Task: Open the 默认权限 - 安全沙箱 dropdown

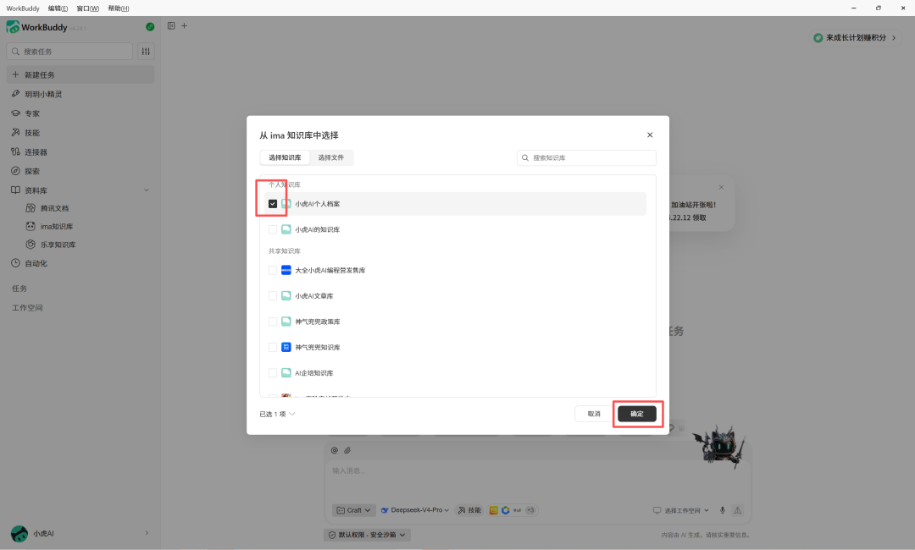Action: (x=367, y=534)
